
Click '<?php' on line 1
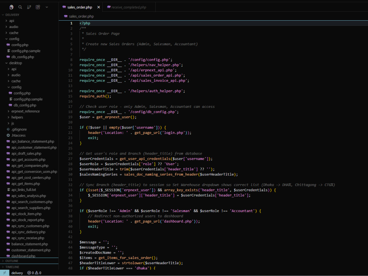tap(85, 23)
